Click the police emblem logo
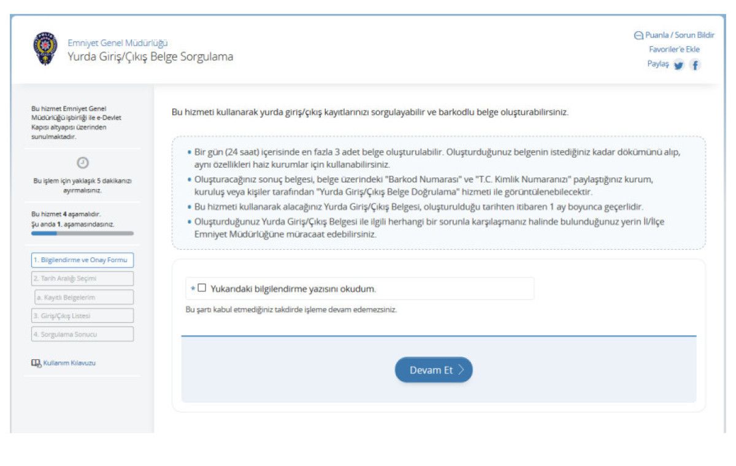Image resolution: width=736 pixels, height=466 pixels. [x=45, y=49]
